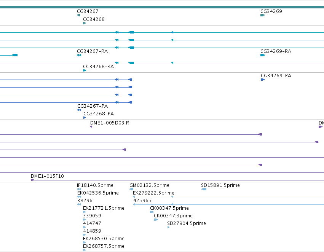Viewport: 324px width, 252px height.
Task: Click the EK042536.5prime EST label
Action: (98, 193)
